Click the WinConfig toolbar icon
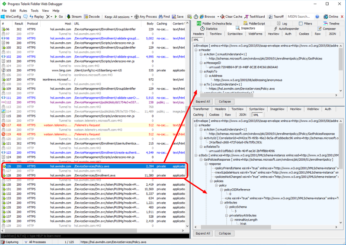This screenshot has width=346, height=245. click(3, 16)
